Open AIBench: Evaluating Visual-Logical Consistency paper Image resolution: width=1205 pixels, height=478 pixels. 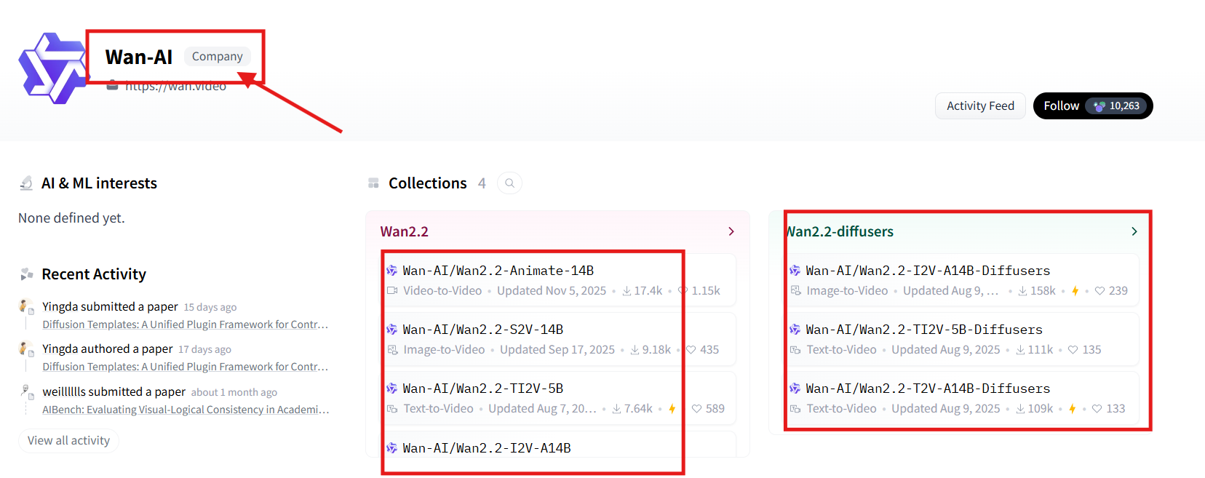click(186, 410)
